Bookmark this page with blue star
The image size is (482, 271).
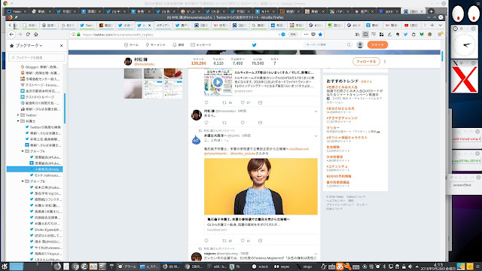click(320, 35)
